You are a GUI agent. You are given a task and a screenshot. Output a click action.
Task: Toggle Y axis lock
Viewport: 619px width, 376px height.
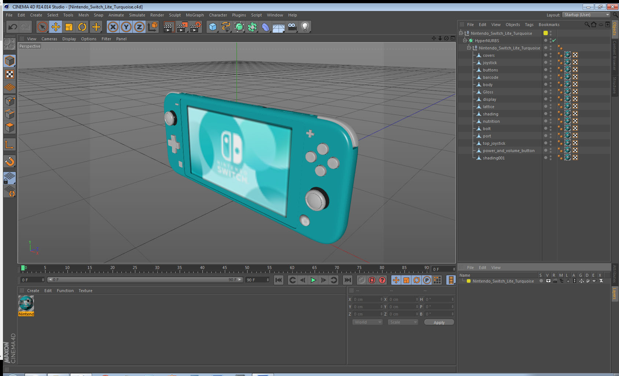[126, 27]
